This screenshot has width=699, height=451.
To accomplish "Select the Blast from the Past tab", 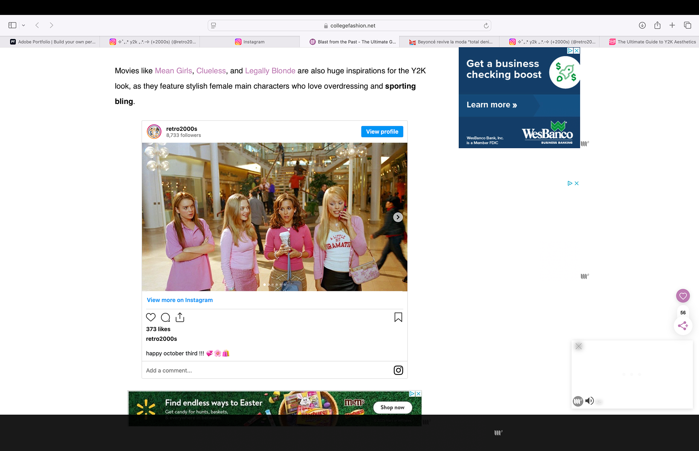I will (x=349, y=42).
